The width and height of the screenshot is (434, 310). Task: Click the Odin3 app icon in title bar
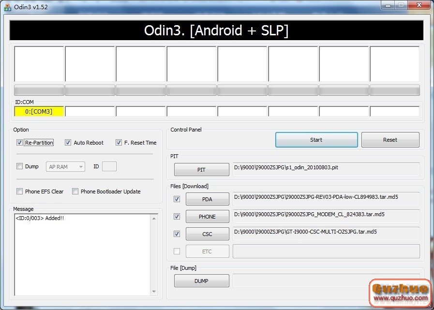tap(7, 7)
